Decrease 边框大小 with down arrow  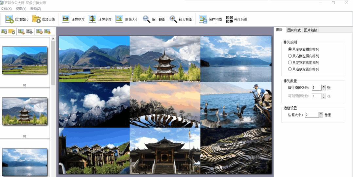coord(321,116)
